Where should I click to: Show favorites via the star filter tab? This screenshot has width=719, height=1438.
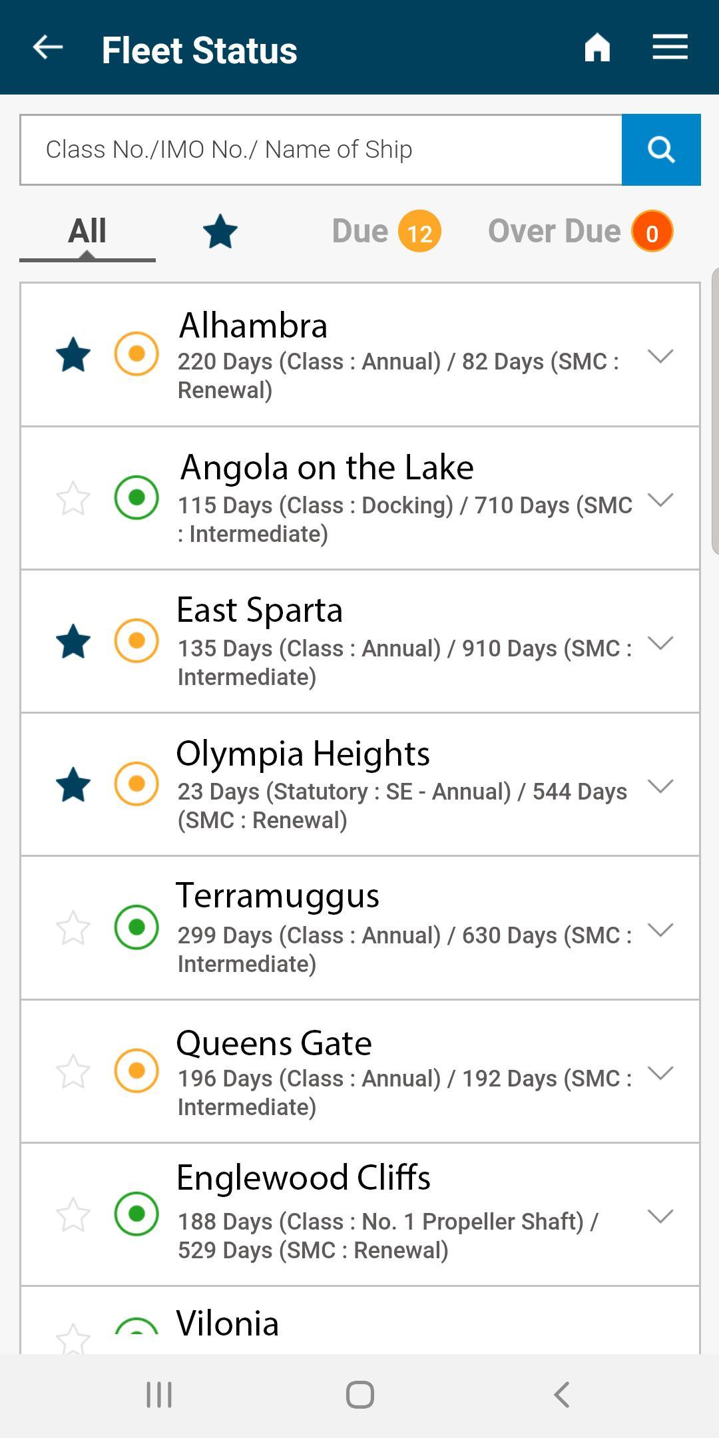[x=220, y=232]
